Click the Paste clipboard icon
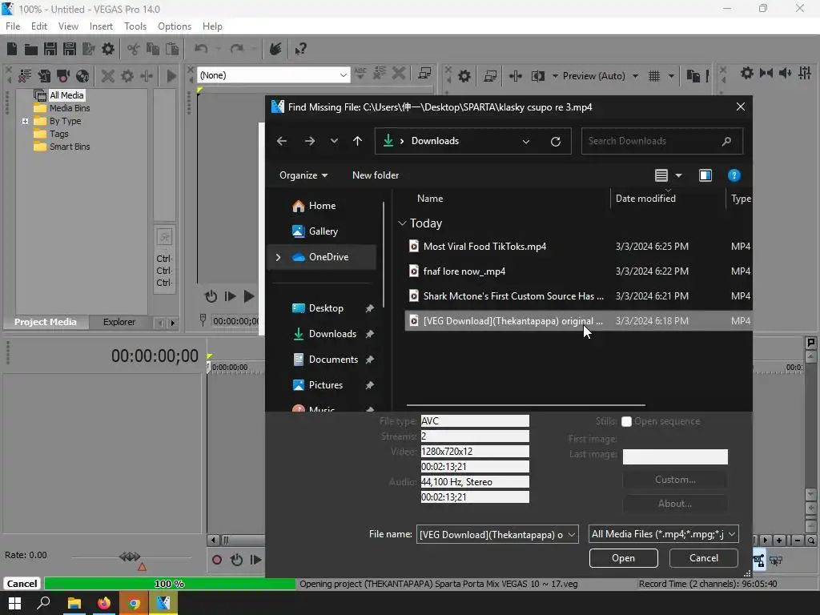Image resolution: width=820 pixels, height=615 pixels. click(172, 49)
